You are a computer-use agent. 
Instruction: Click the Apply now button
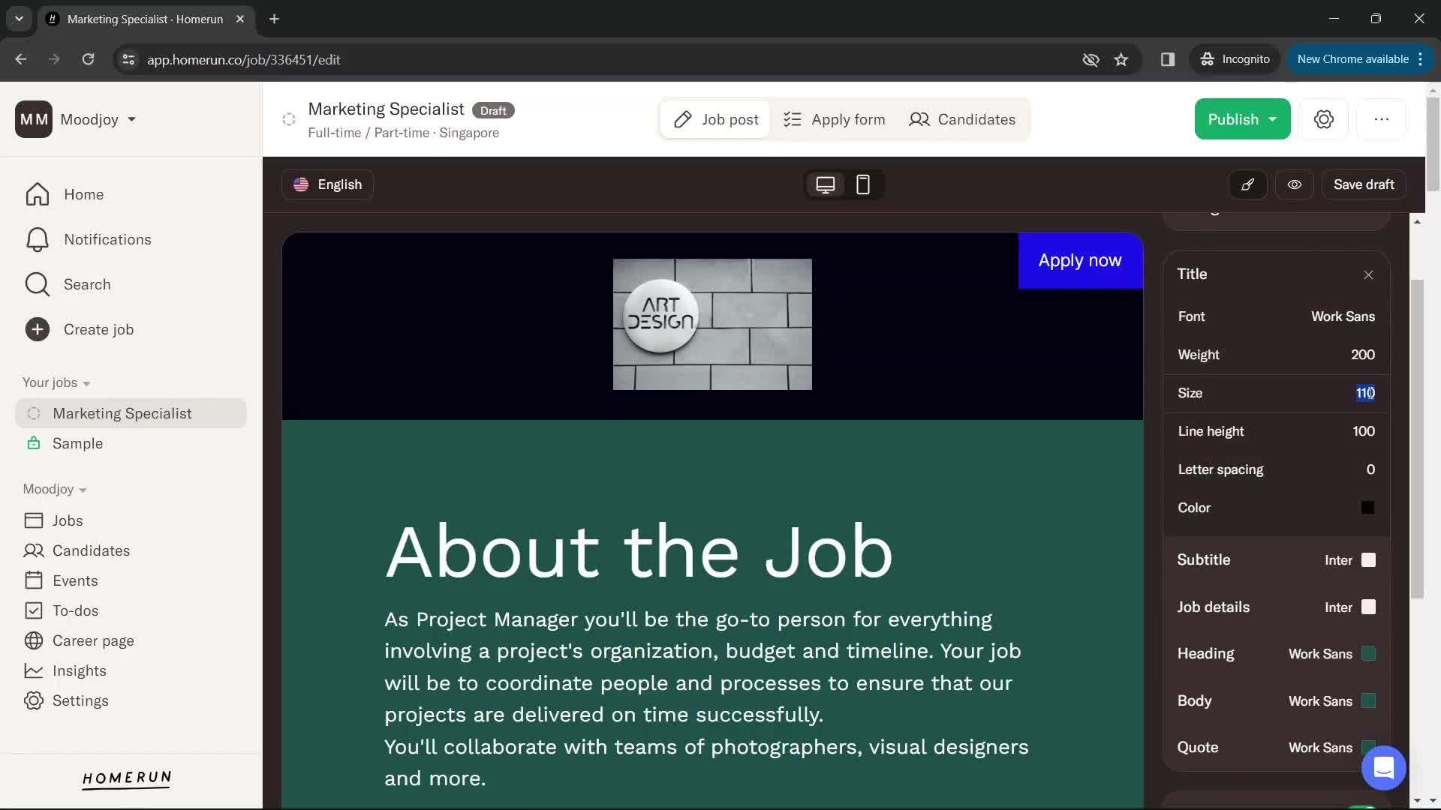coord(1080,259)
